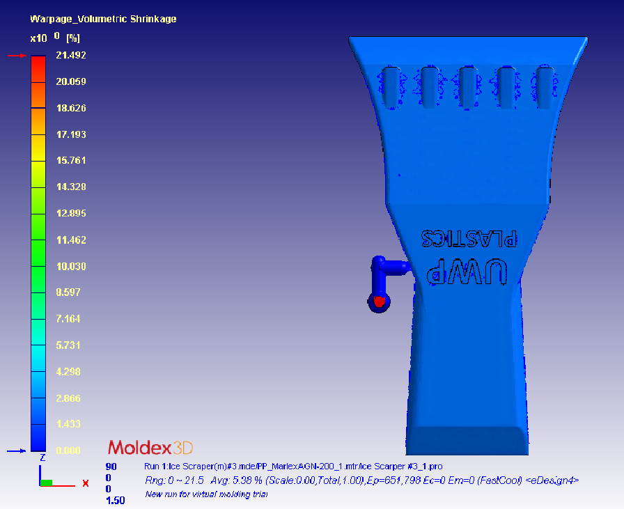Select legend value 11.462

coord(71,240)
